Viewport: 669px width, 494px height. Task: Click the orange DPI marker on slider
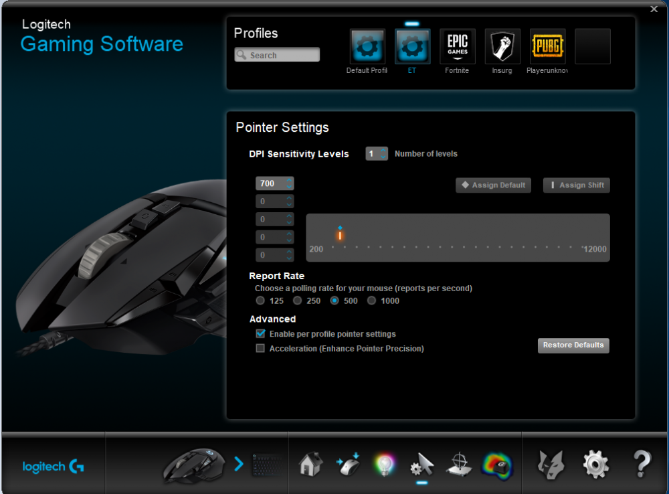click(340, 235)
